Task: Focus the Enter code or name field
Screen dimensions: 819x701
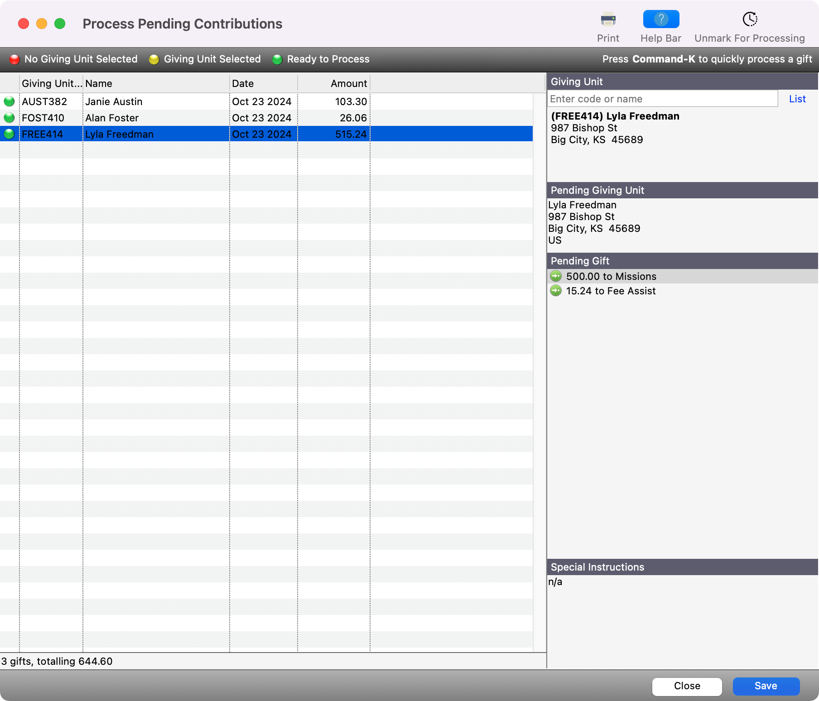Action: (662, 99)
